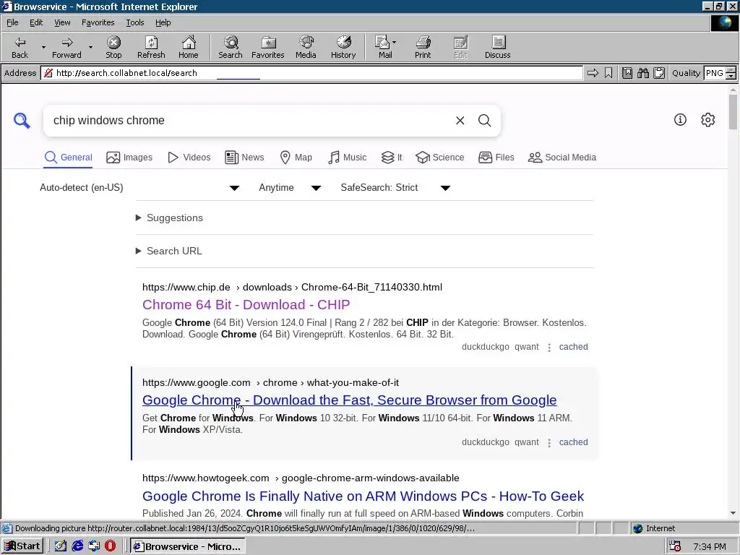The width and height of the screenshot is (740, 555).
Task: Click the Forward toolbar button
Action: [66, 47]
